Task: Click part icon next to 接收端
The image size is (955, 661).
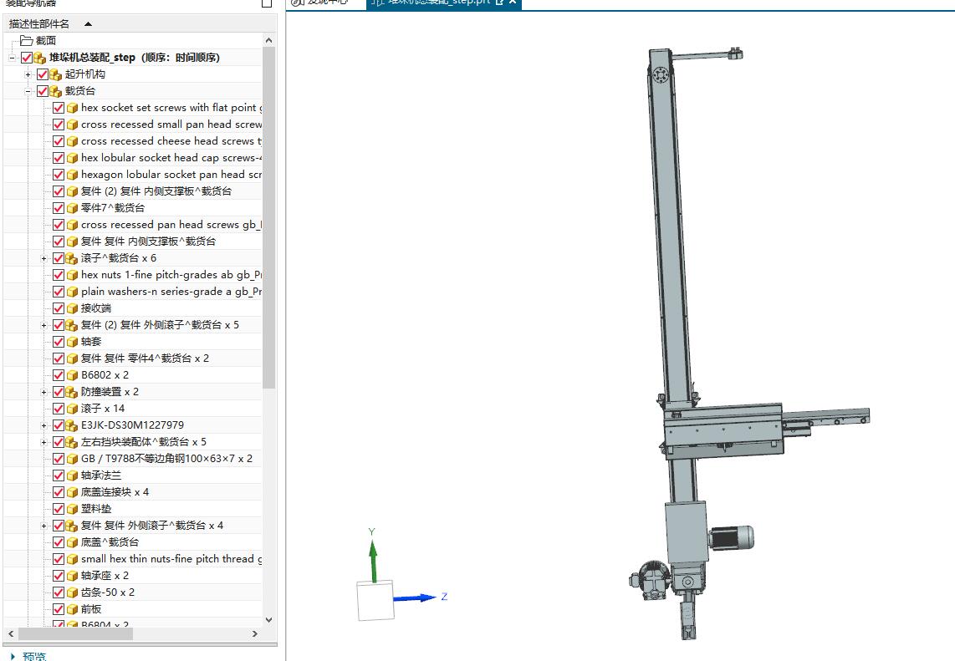Action: pos(72,308)
